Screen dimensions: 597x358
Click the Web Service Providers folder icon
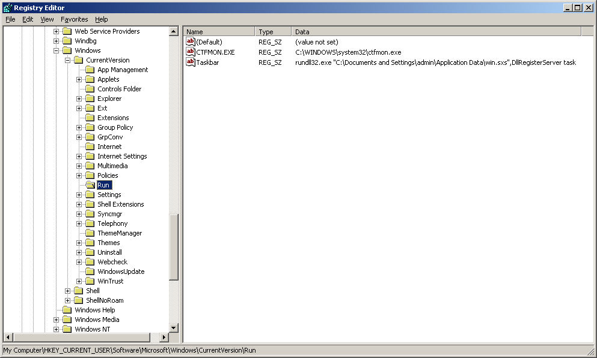coord(67,31)
